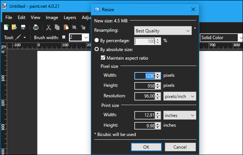Click the Open file folder icon

15,27
